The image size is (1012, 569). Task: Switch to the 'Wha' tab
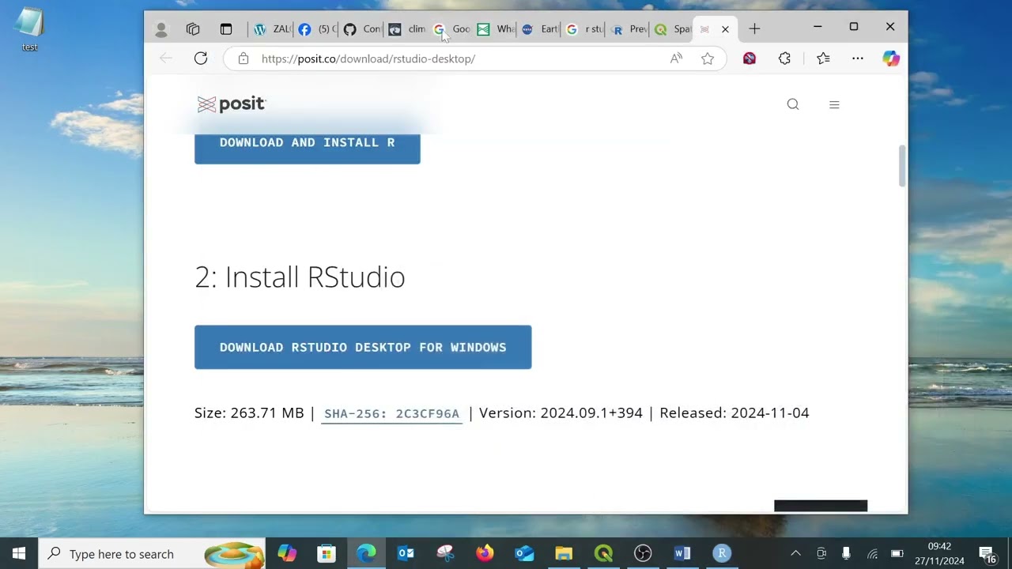pos(495,29)
